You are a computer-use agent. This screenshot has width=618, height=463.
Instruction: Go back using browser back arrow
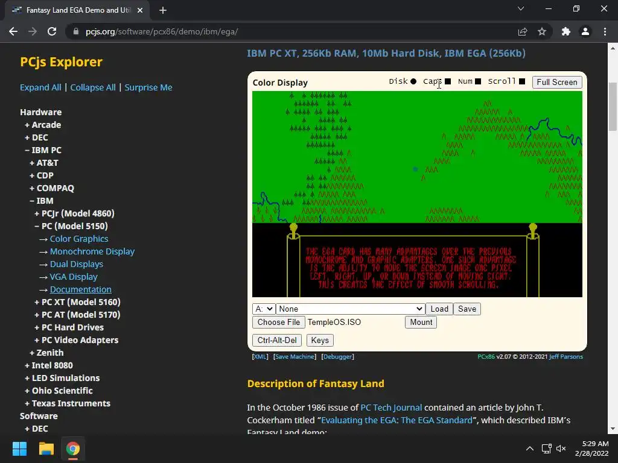click(13, 31)
